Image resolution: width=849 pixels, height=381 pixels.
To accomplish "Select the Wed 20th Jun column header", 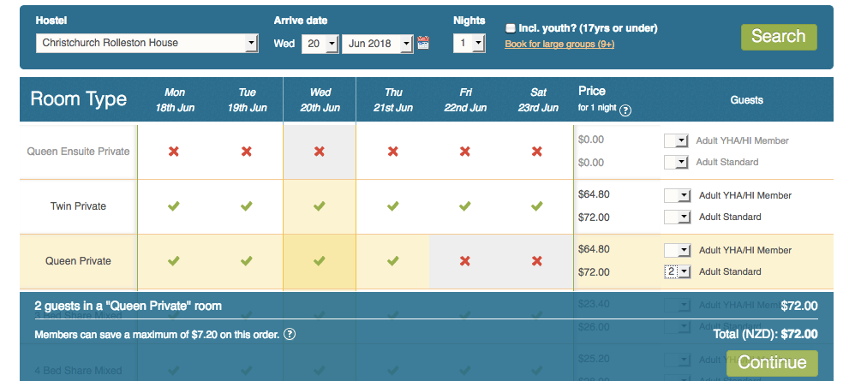I will point(320,100).
